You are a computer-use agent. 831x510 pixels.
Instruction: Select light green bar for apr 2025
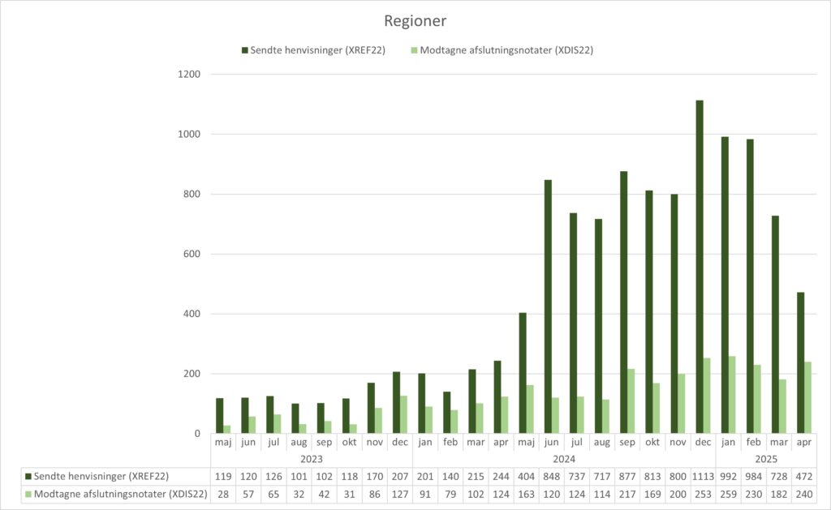tap(808, 398)
